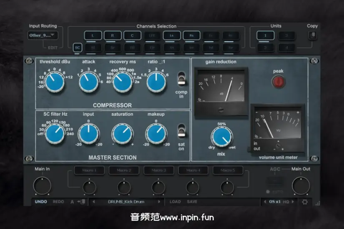Click the Macro 5 label button
344x229 pixels.
(x=228, y=170)
